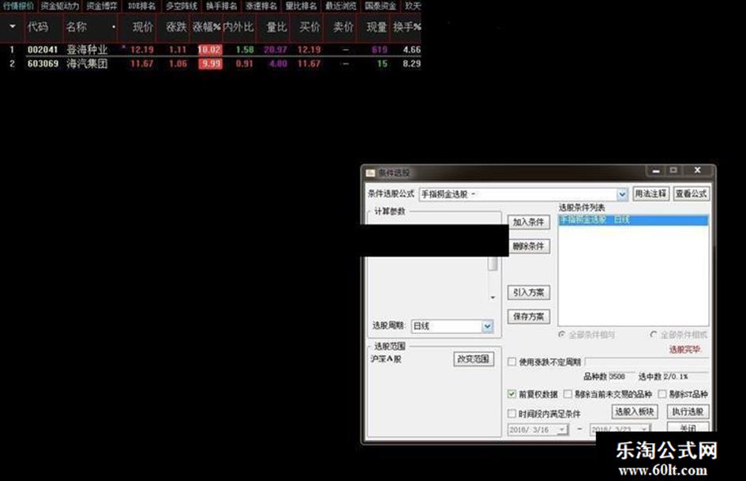Open the 多空阵线 tab
Screen dimensions: 746x481
tap(182, 6)
